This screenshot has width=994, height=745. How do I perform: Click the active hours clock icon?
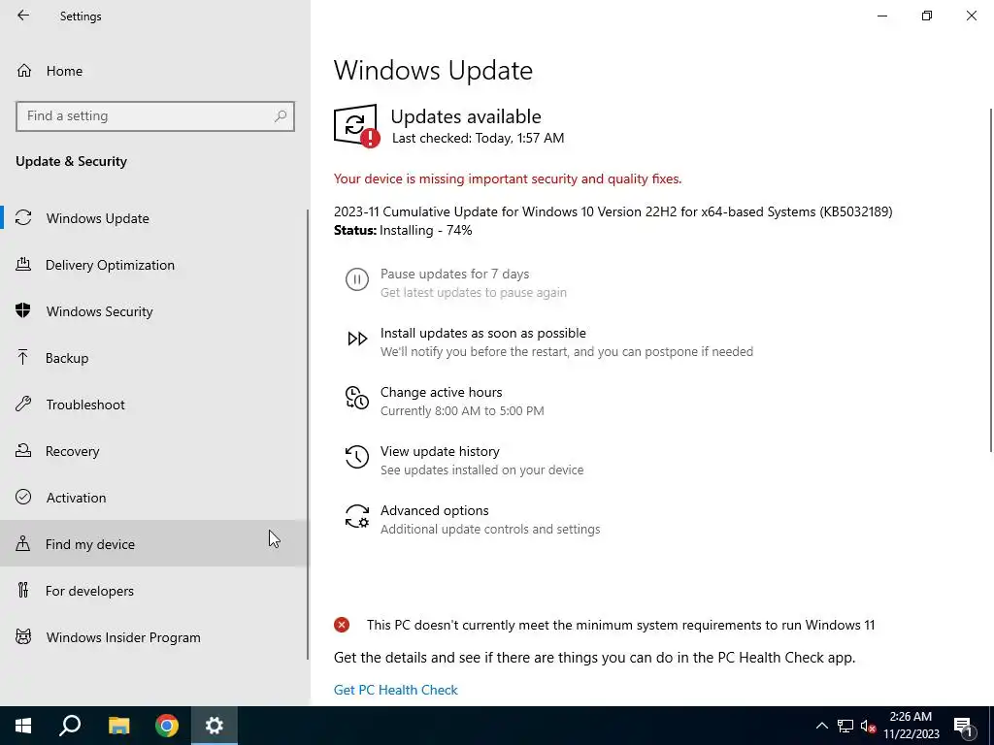pyautogui.click(x=357, y=398)
